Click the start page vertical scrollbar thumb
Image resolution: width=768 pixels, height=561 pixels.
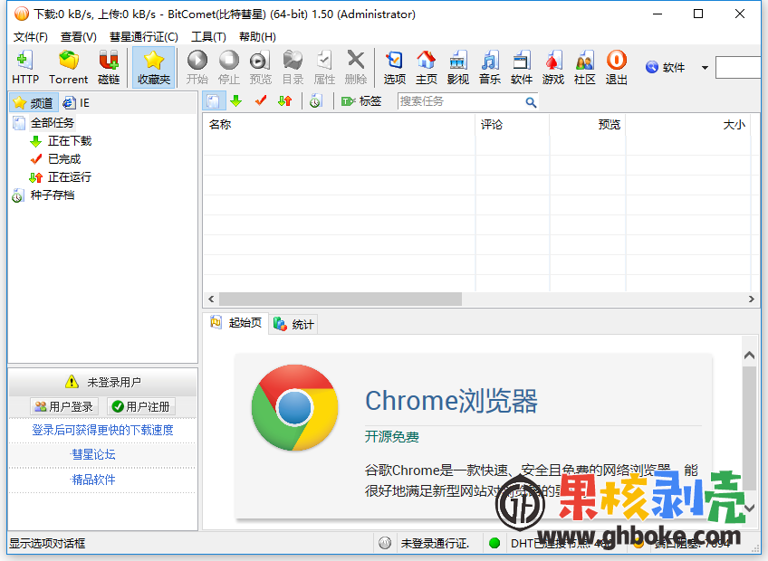click(749, 428)
